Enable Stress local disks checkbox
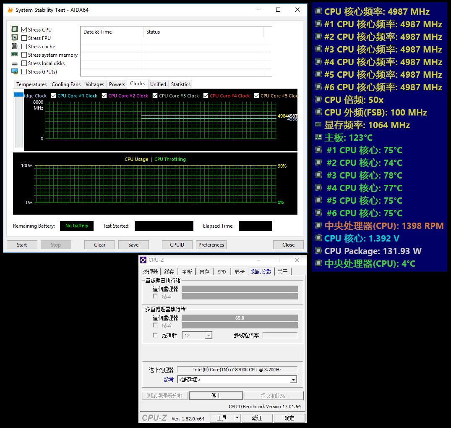This screenshot has height=428, width=451. click(x=24, y=63)
